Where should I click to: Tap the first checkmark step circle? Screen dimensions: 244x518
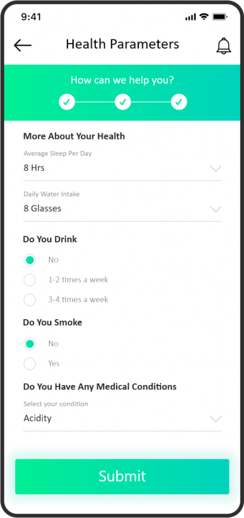(67, 102)
